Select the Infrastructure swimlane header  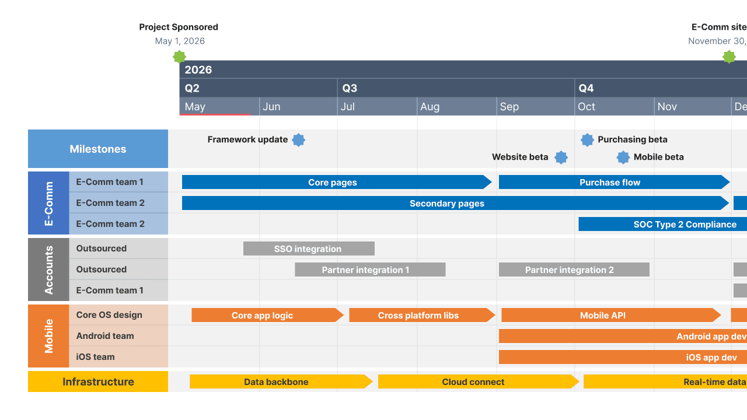(x=98, y=381)
